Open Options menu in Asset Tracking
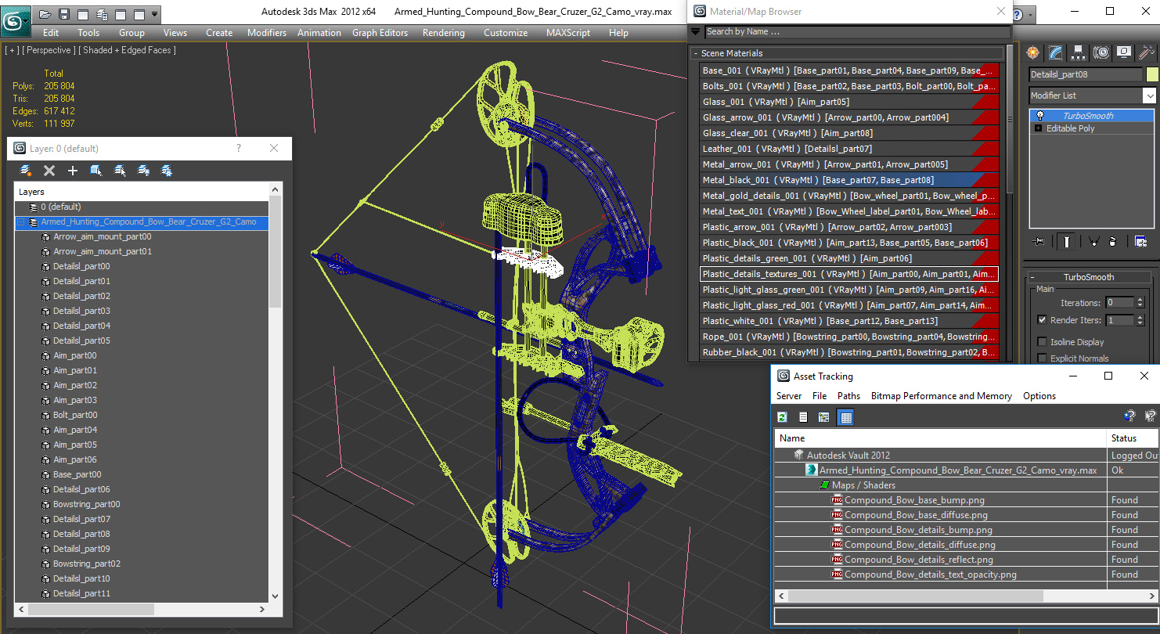 point(1039,396)
